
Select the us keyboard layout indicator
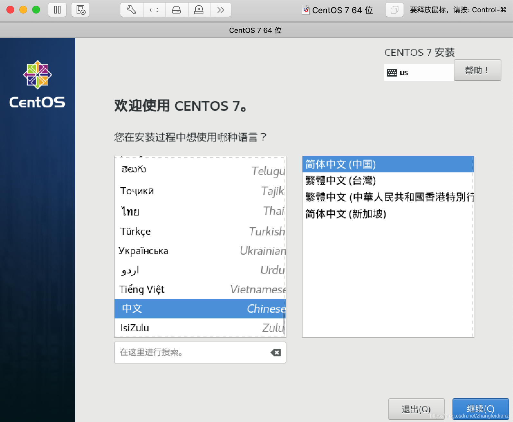pos(419,72)
